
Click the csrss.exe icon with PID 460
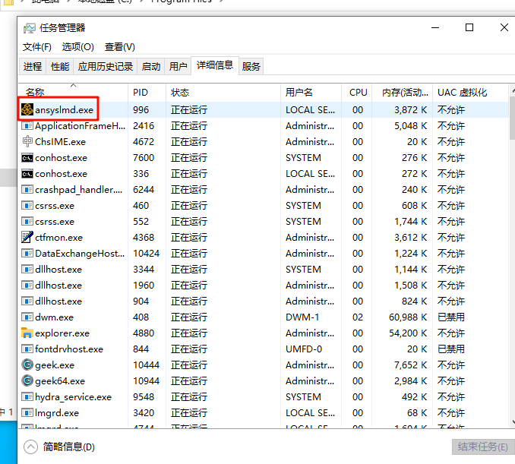coord(27,206)
